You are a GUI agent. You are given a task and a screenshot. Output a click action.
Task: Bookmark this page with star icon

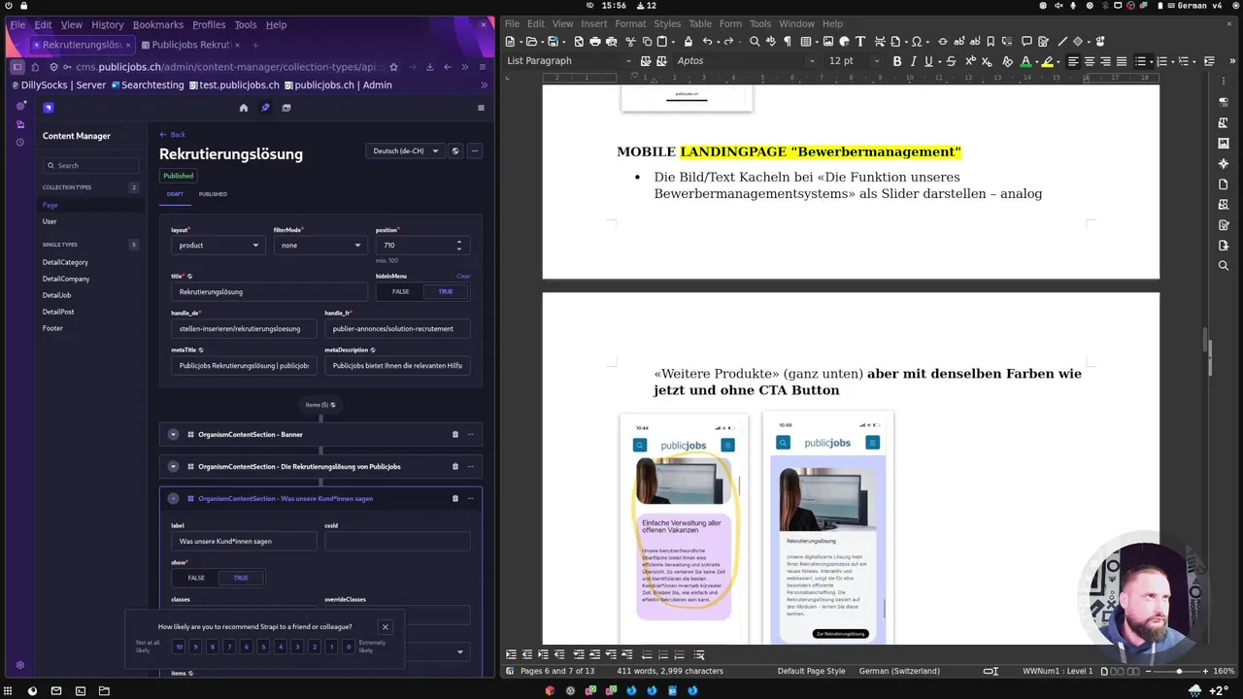393,67
